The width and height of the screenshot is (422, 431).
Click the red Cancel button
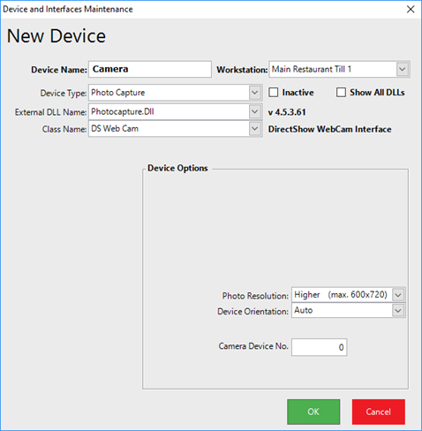pos(379,412)
